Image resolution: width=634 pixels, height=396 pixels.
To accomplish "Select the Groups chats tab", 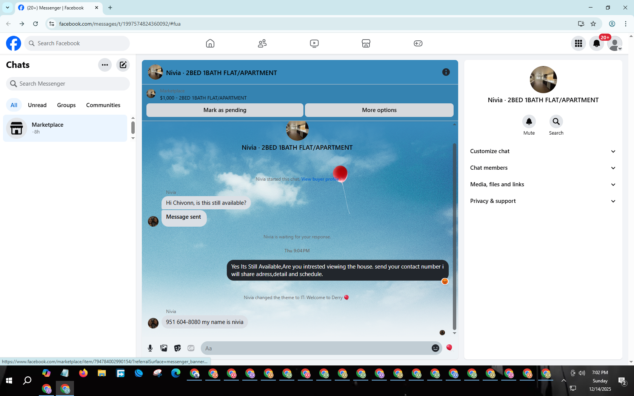I will pos(66,105).
